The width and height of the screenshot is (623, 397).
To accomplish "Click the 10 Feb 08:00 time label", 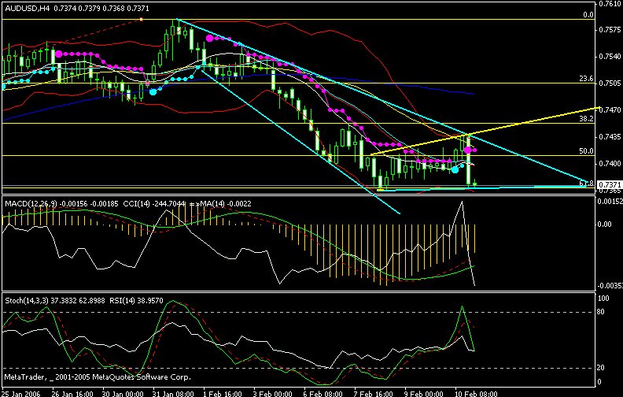I will (x=477, y=394).
